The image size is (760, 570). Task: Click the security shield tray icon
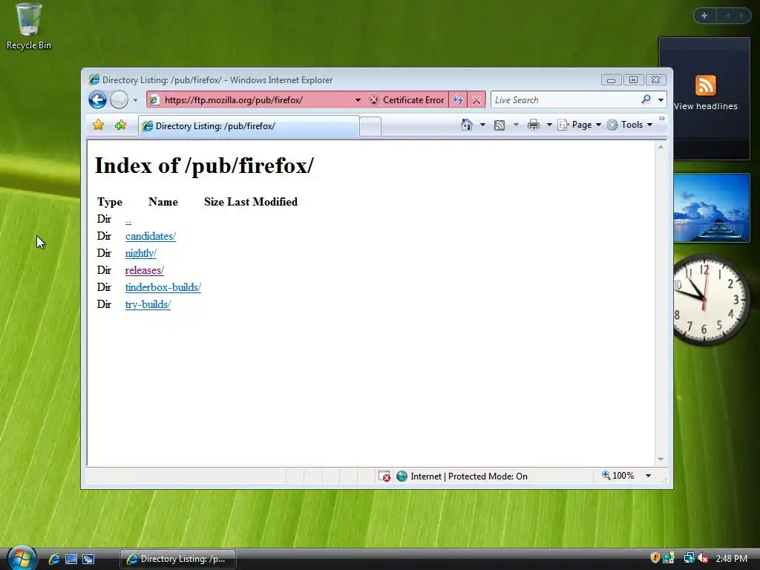click(x=655, y=558)
